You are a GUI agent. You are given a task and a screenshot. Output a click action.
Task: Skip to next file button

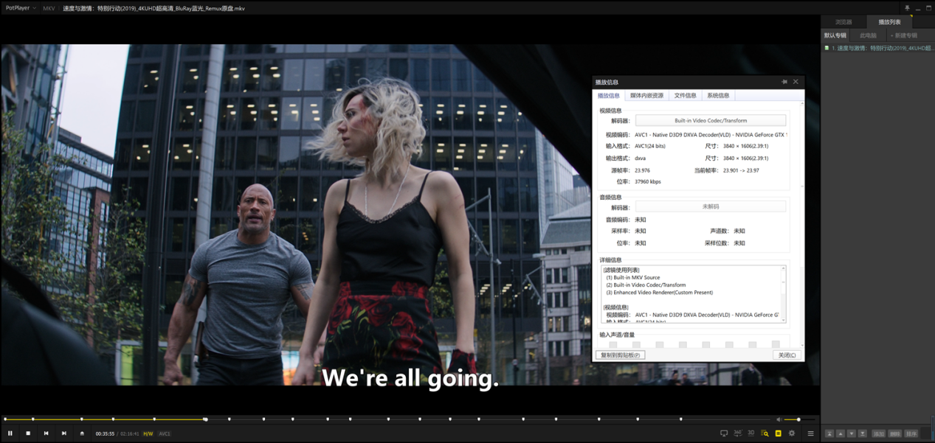click(x=64, y=433)
